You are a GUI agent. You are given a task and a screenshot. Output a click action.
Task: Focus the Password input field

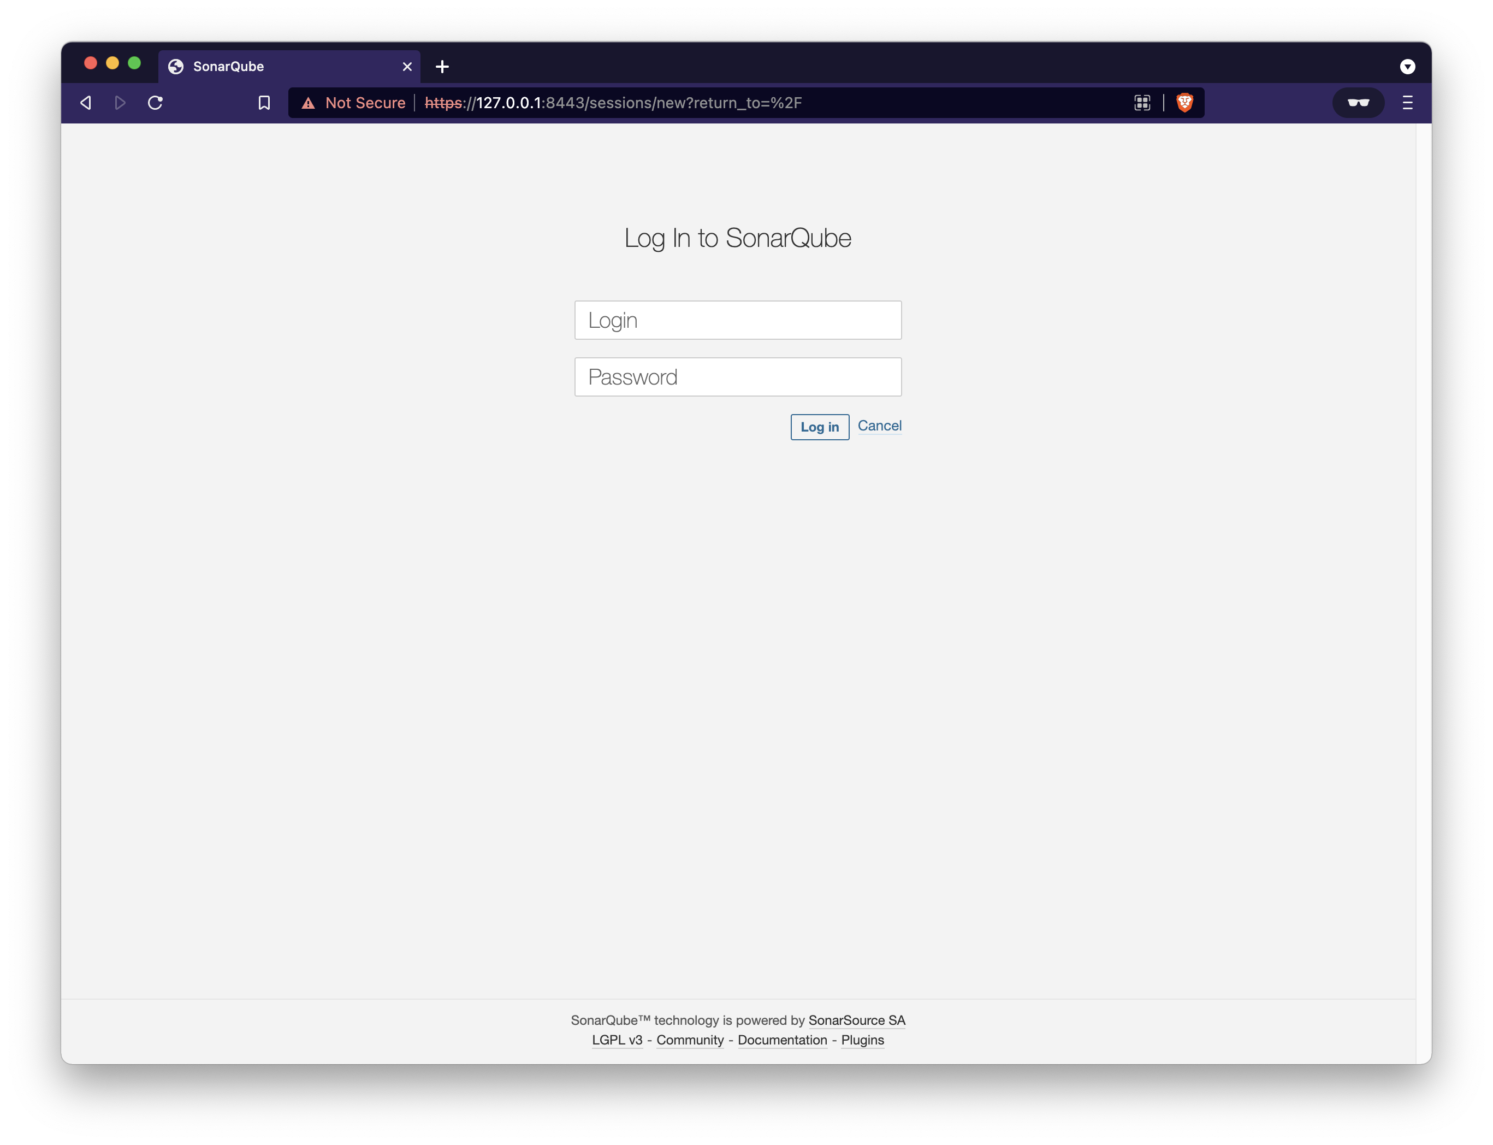pos(738,377)
